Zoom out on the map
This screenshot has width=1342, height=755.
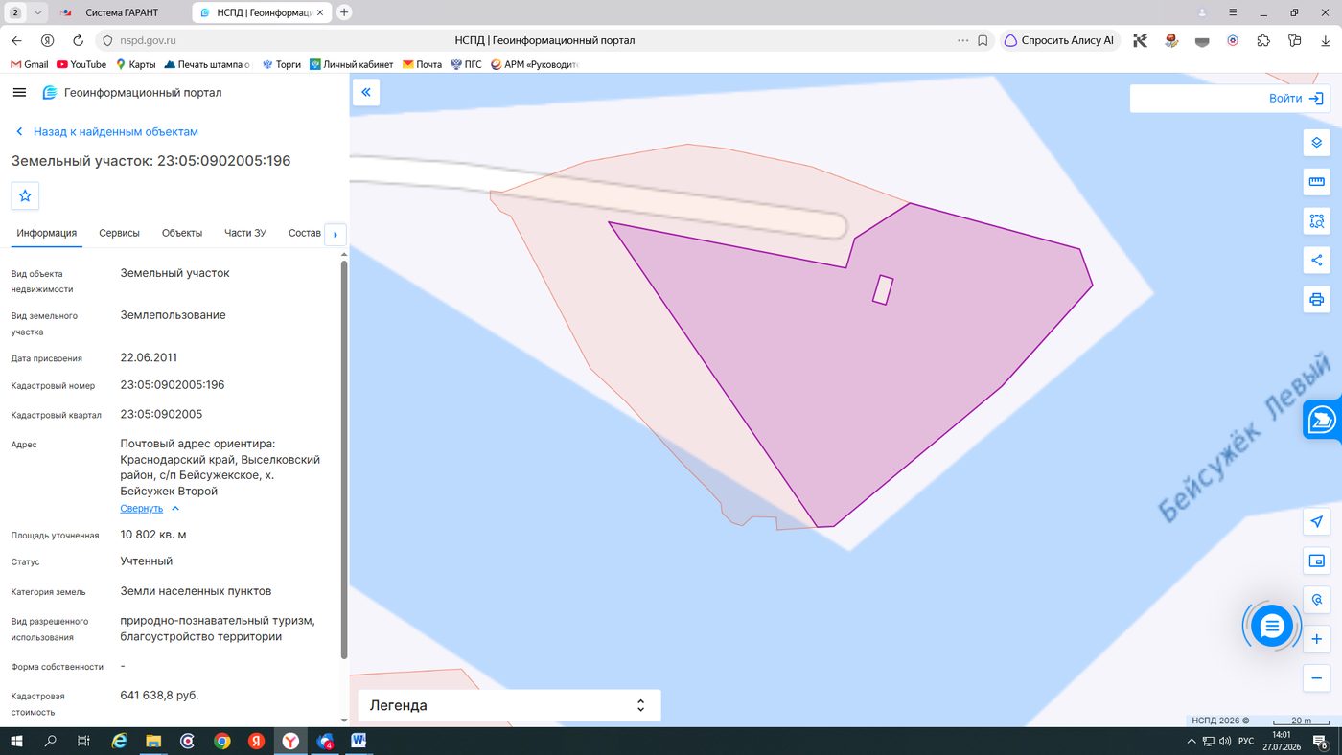click(1317, 678)
